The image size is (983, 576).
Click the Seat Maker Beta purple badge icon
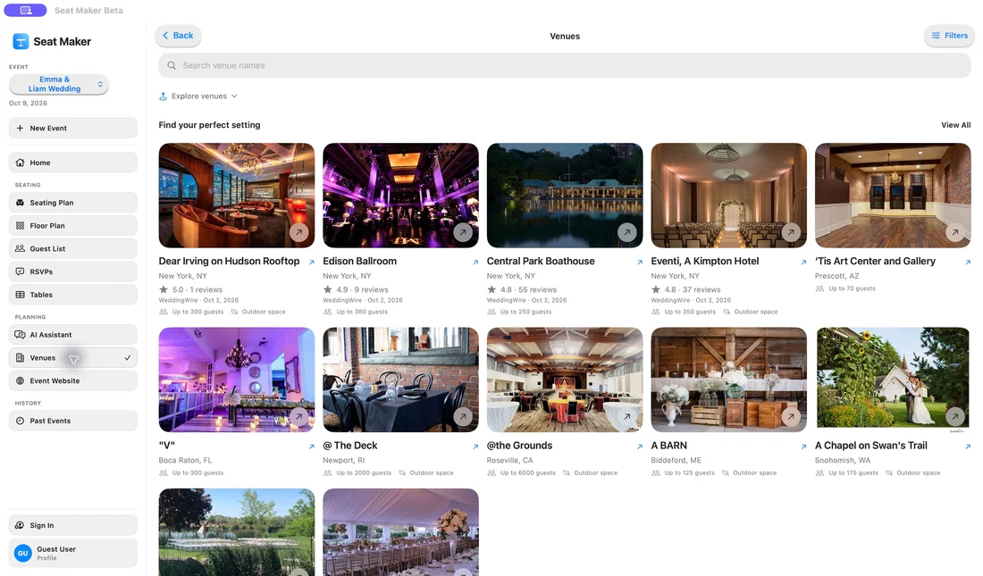pyautogui.click(x=26, y=10)
